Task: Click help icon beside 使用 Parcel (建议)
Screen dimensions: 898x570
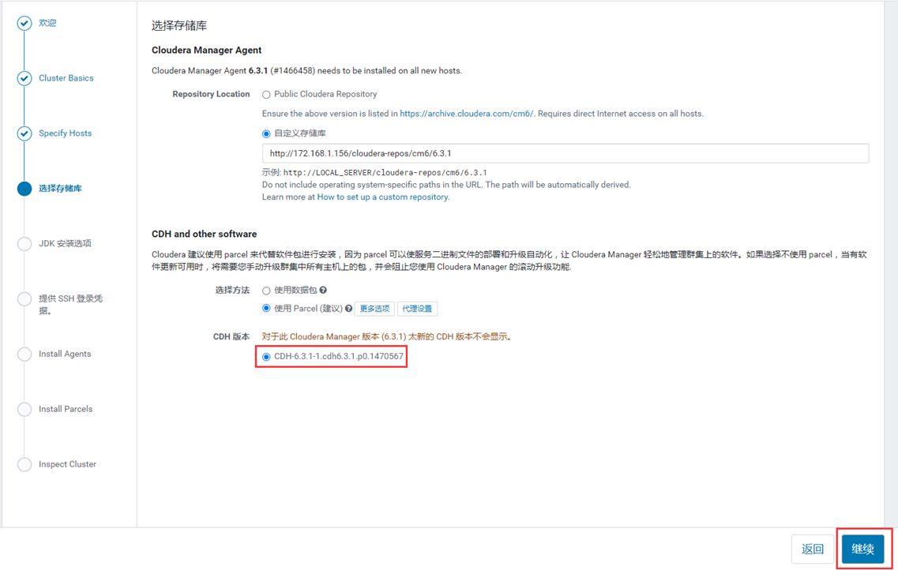Action: click(348, 309)
